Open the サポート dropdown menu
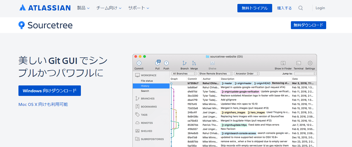Viewport: 352px width, 147px height. pos(139,8)
